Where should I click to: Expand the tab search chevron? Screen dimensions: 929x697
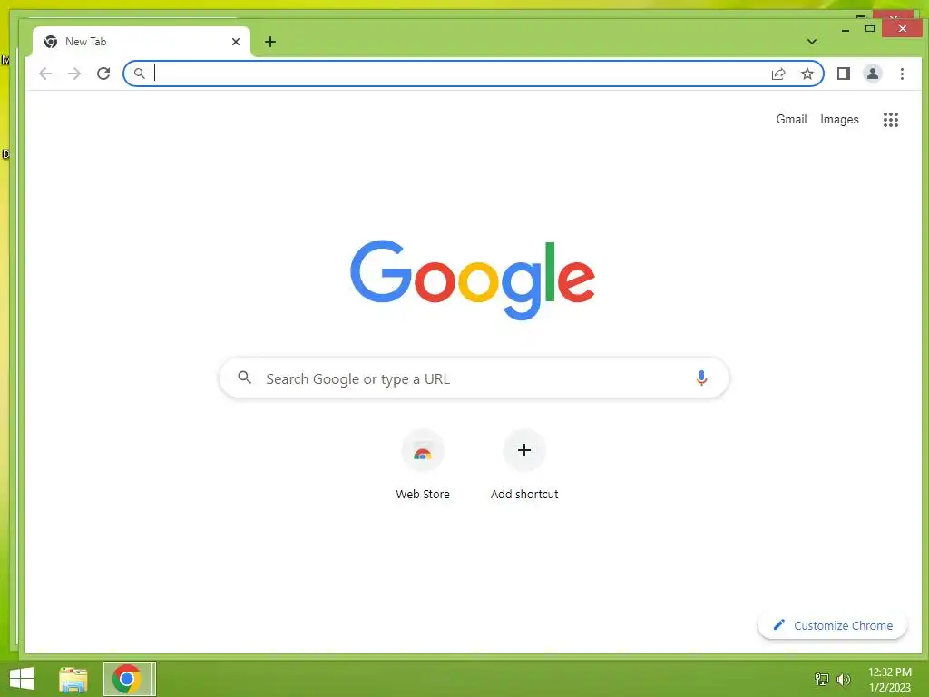click(x=812, y=42)
